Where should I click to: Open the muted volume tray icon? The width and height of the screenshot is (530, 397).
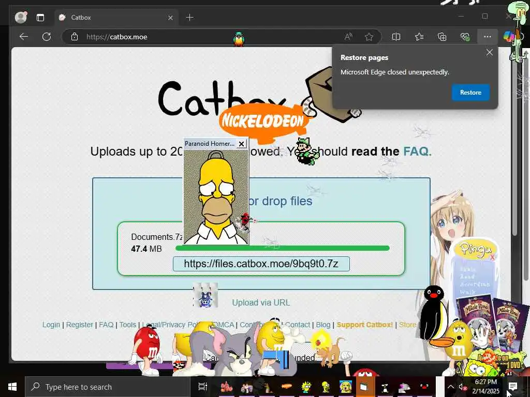coord(463,387)
